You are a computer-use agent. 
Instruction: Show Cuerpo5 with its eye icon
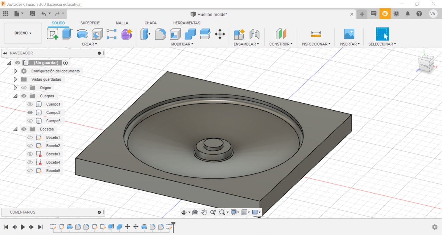(x=30, y=121)
